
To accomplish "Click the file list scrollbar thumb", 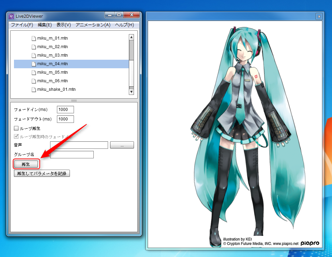I will tap(132, 50).
